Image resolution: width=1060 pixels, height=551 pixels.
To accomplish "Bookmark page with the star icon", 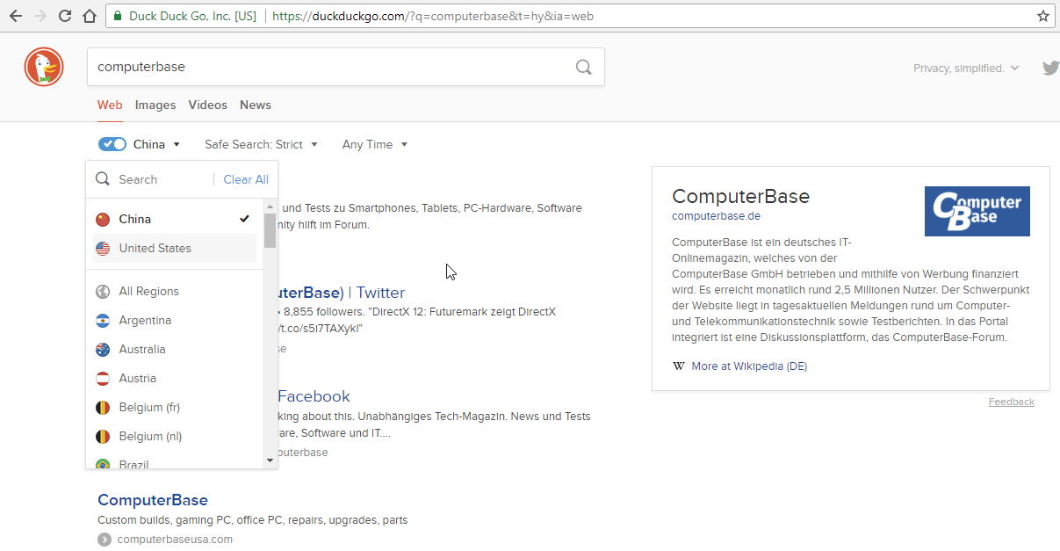I will point(1042,16).
